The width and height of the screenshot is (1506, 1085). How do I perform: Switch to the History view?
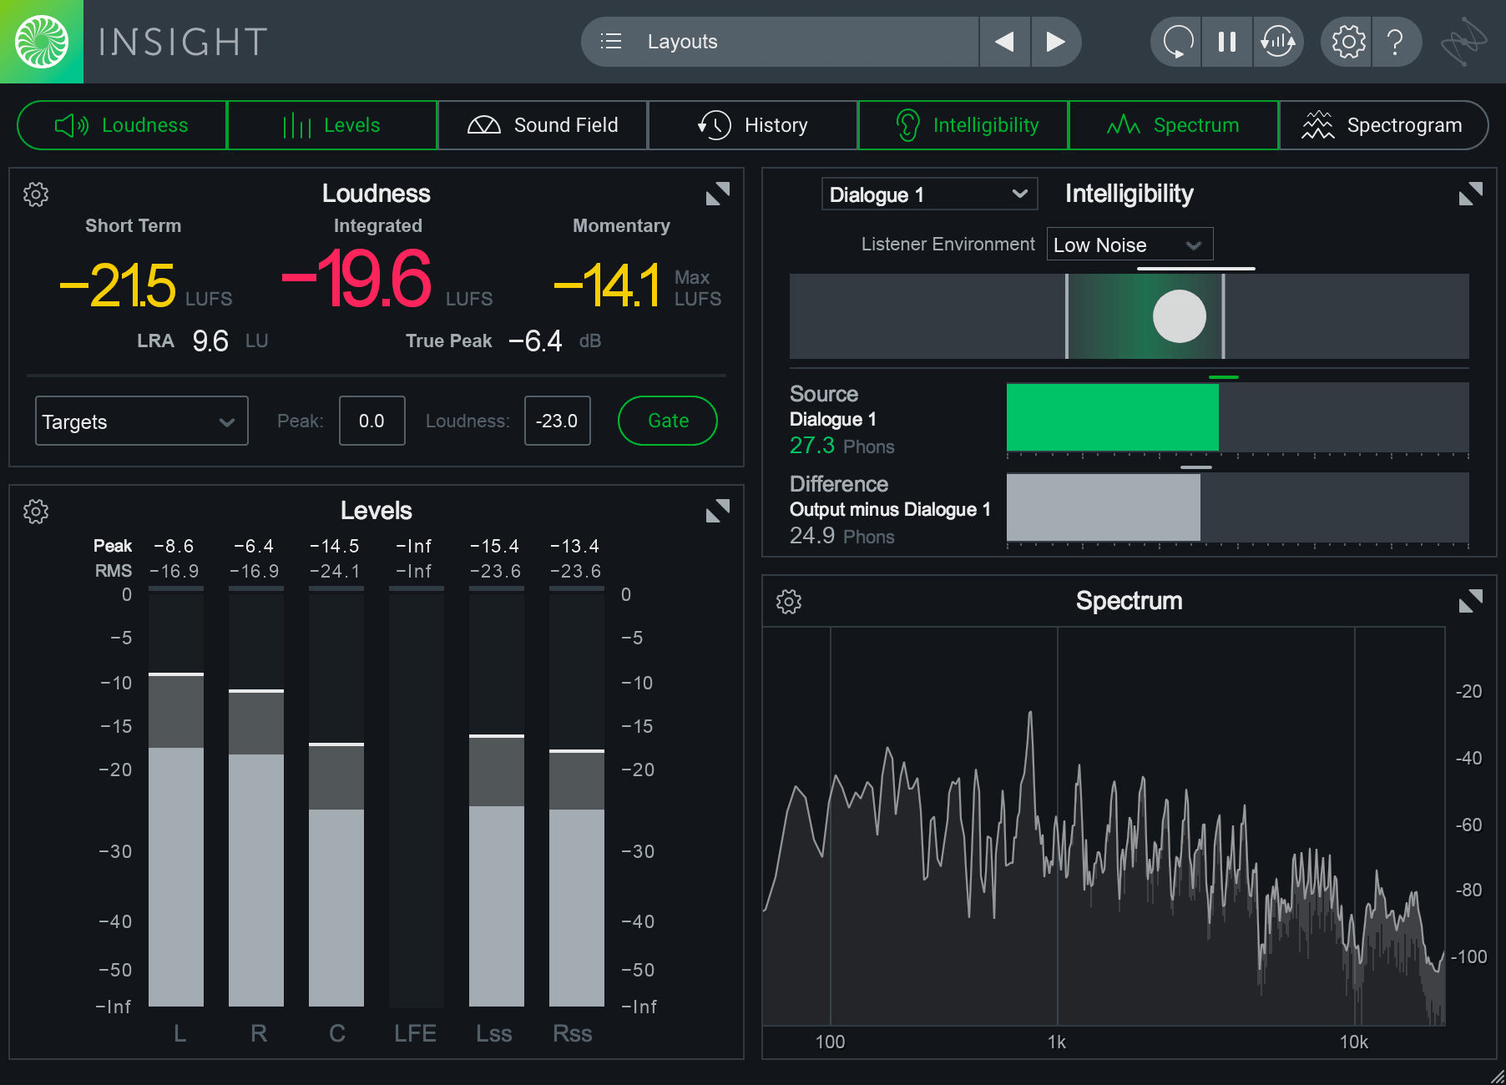[752, 124]
